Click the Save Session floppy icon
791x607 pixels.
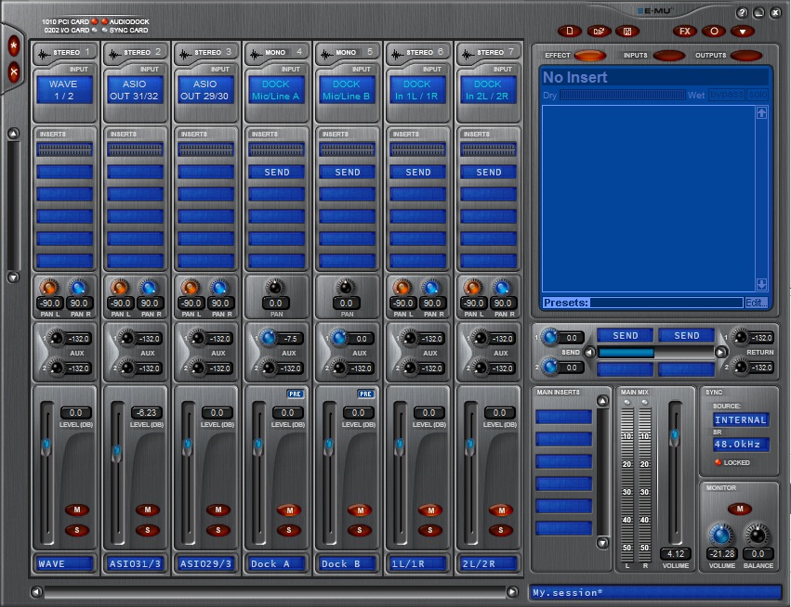coord(627,31)
